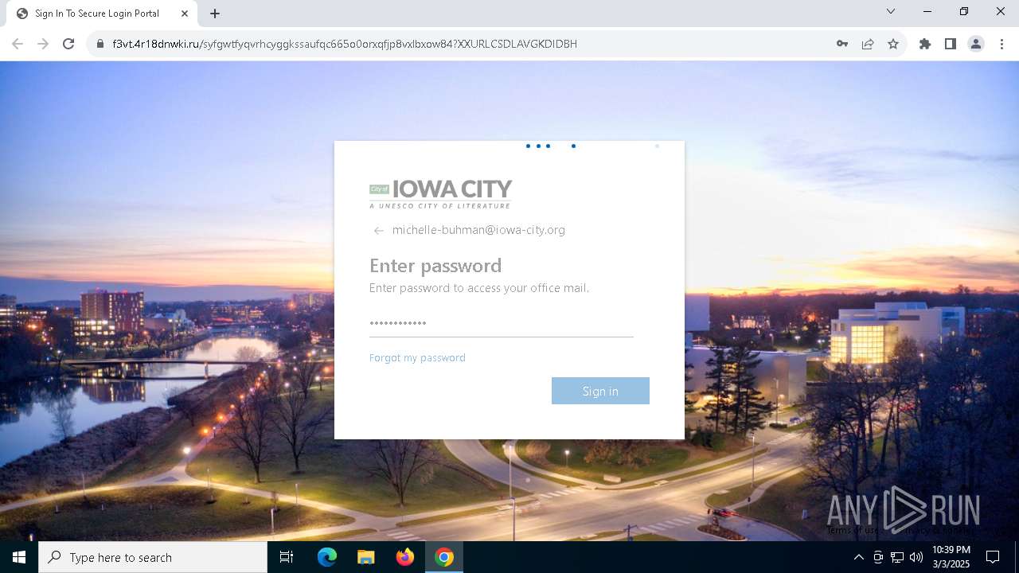
Task: Open the network tray icon
Action: [x=897, y=557]
